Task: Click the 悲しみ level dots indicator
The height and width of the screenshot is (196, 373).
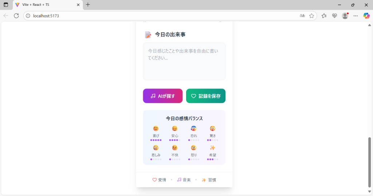Action: pyautogui.click(x=156, y=159)
